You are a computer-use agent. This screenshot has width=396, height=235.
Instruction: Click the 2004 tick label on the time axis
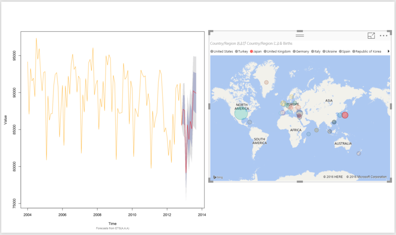click(x=27, y=215)
